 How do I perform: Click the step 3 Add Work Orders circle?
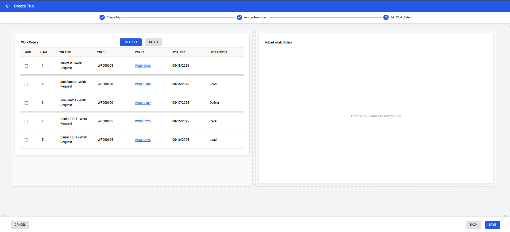386,17
